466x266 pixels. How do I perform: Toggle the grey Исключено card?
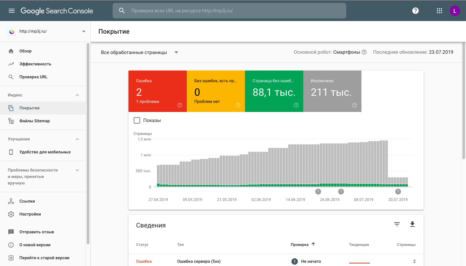pos(332,91)
